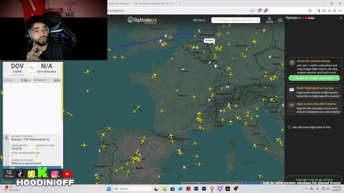Screen dimensions: 344x193
Task: Click the Brave browser taskbar icon
Action: (x=212, y=189)
